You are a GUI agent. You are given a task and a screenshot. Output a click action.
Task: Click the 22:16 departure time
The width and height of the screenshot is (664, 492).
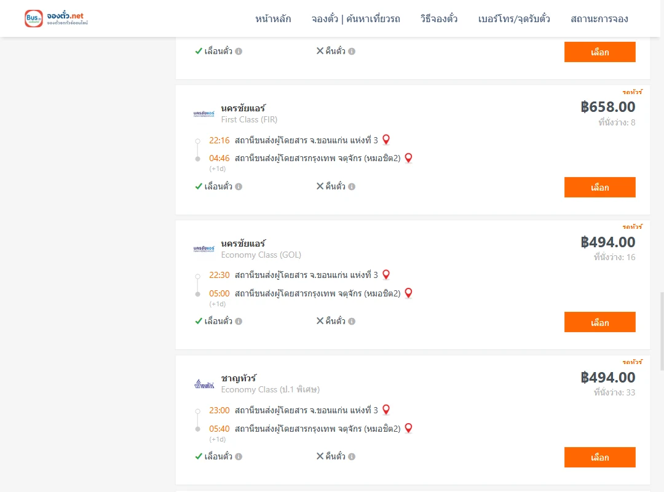pos(219,140)
